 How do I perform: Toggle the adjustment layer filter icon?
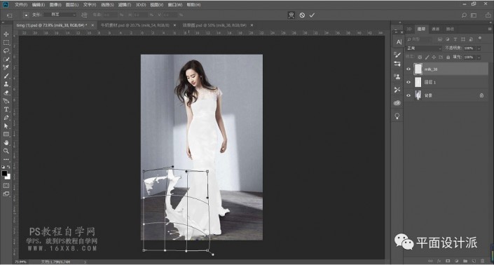coord(447,39)
